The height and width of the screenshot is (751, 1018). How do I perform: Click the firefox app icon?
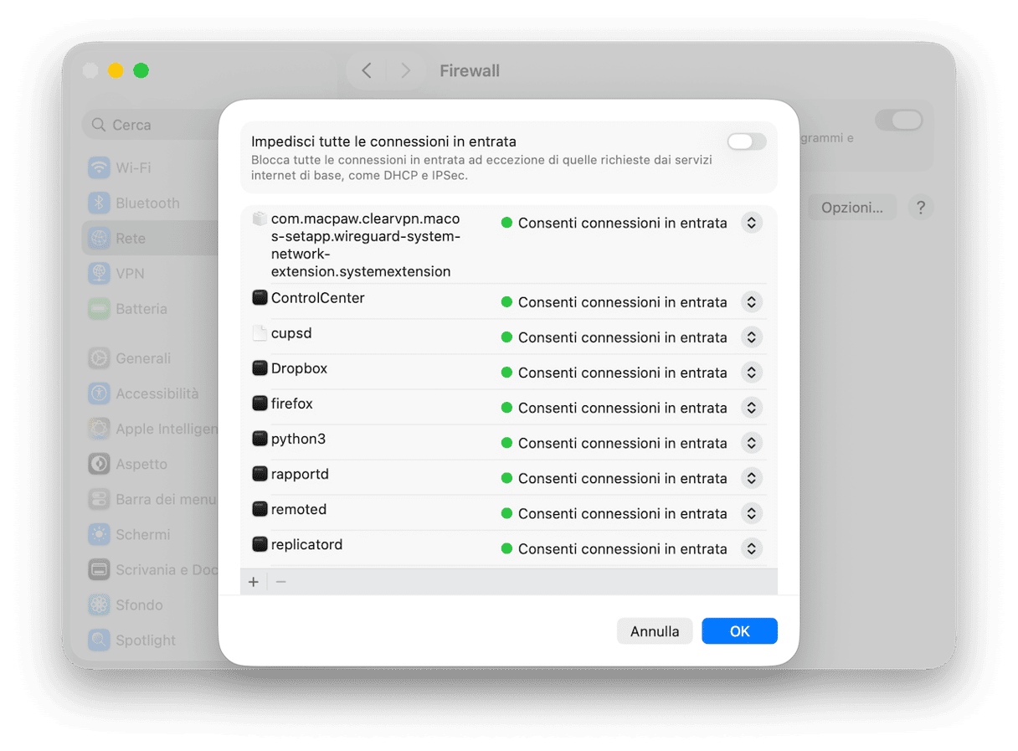coord(260,403)
